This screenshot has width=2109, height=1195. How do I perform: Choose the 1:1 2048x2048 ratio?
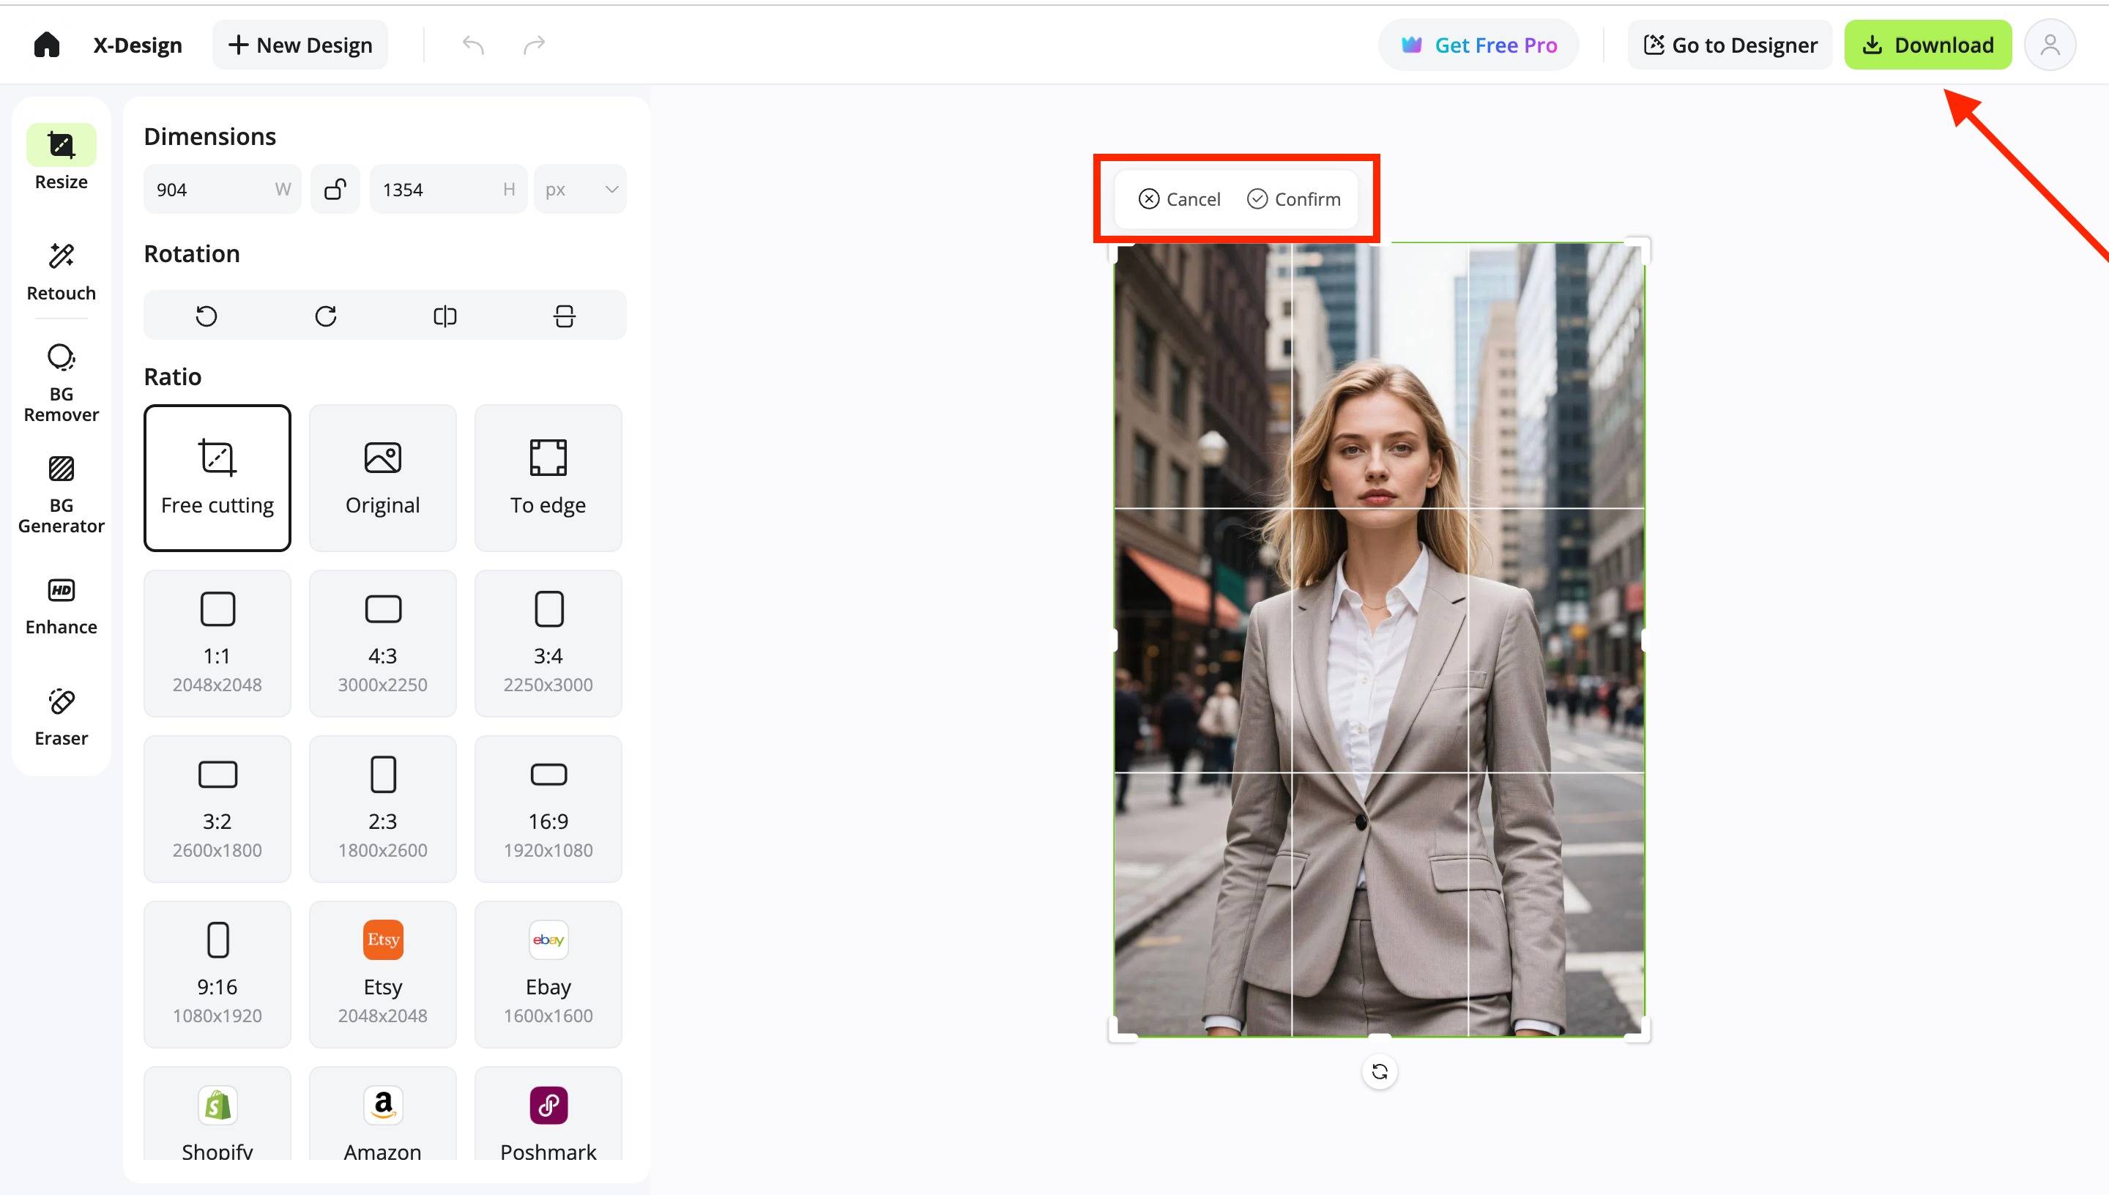[217, 644]
